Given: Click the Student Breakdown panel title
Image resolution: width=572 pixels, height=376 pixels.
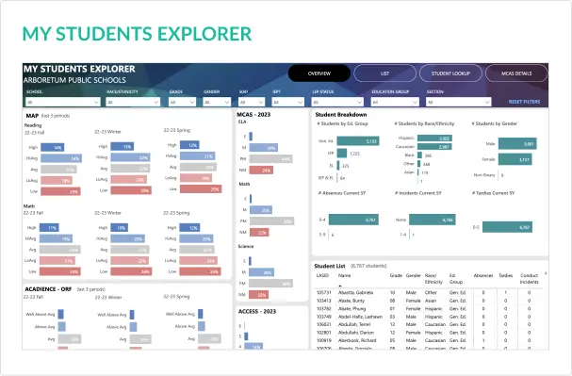Looking at the screenshot, I should pos(341,115).
